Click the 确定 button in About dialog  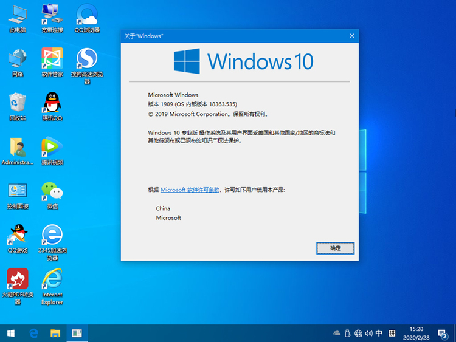tap(335, 248)
